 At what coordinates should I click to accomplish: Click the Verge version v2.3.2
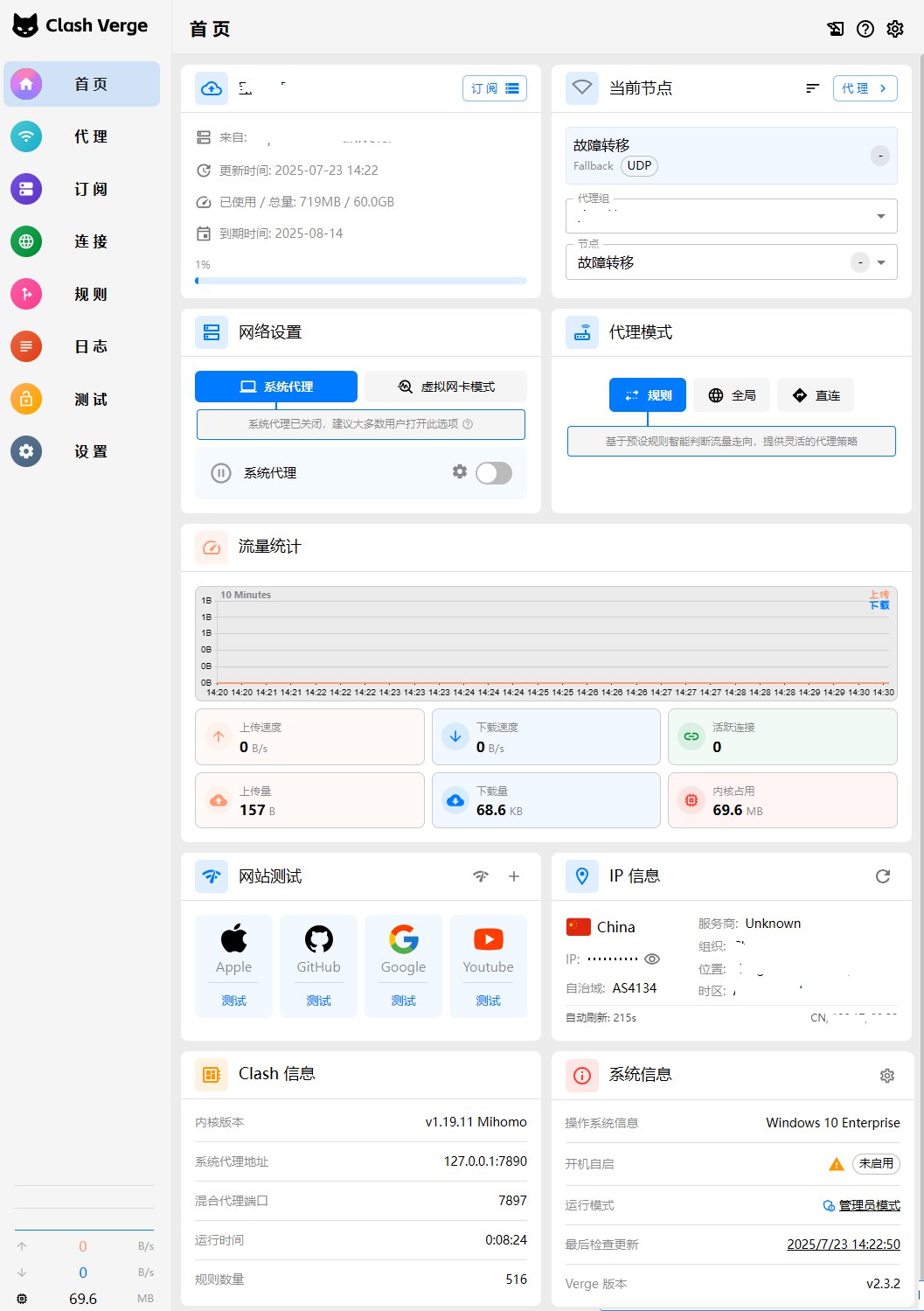883,1284
